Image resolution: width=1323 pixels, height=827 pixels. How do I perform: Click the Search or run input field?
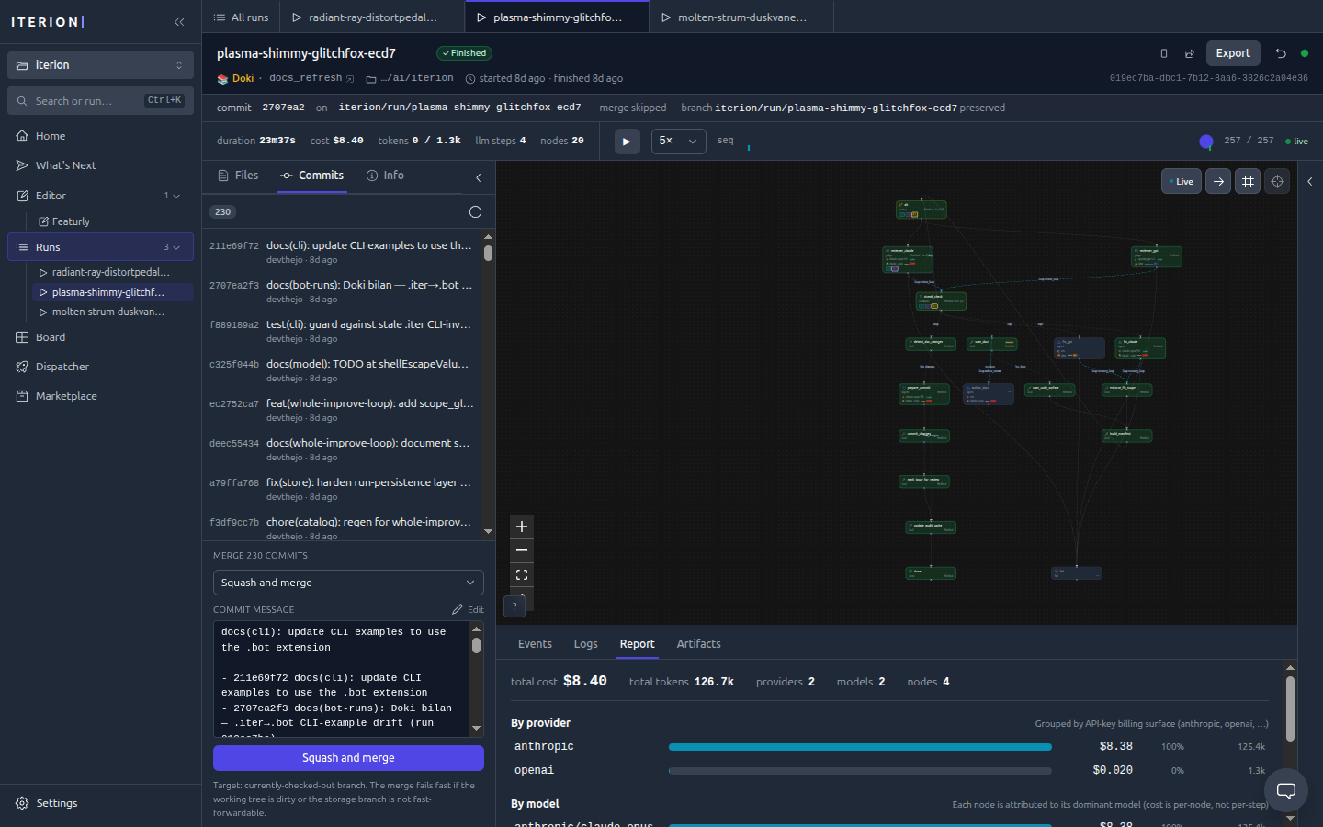[x=101, y=101]
